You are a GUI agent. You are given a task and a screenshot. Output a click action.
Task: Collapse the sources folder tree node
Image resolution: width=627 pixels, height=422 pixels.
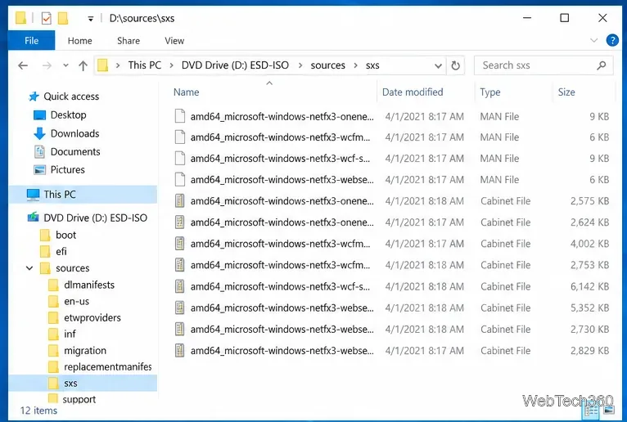coord(29,268)
